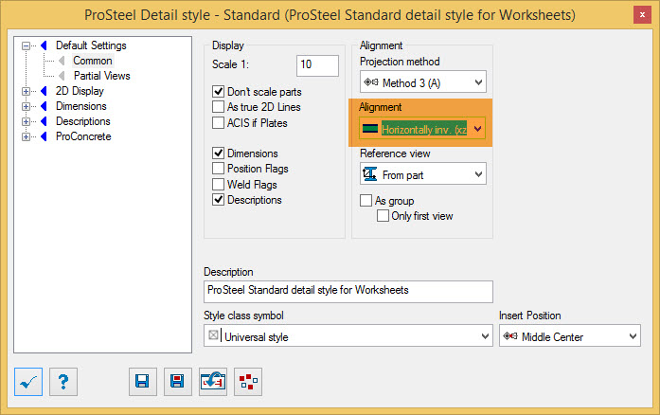This screenshot has width=660, height=415.
Task: Enable Only first view checkbox
Action: tap(383, 216)
